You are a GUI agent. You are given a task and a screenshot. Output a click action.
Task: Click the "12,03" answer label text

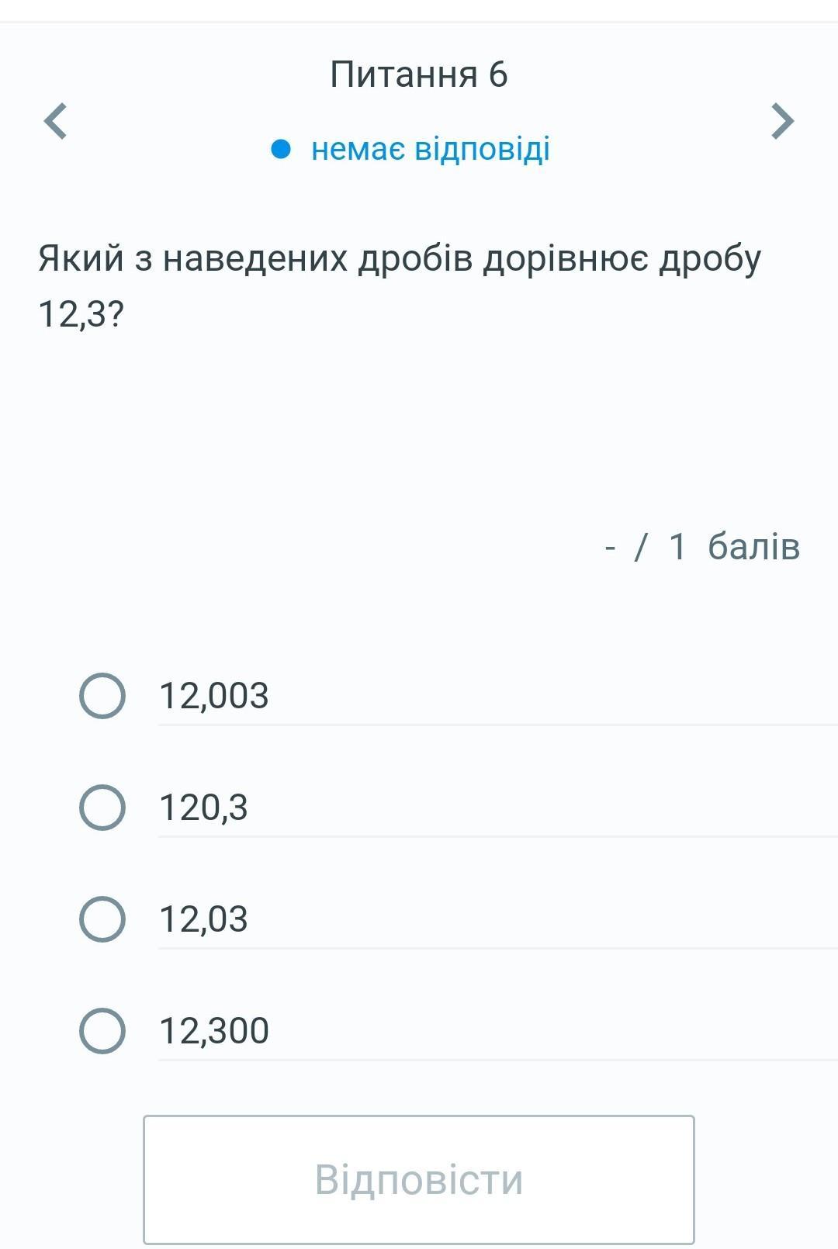click(x=203, y=919)
